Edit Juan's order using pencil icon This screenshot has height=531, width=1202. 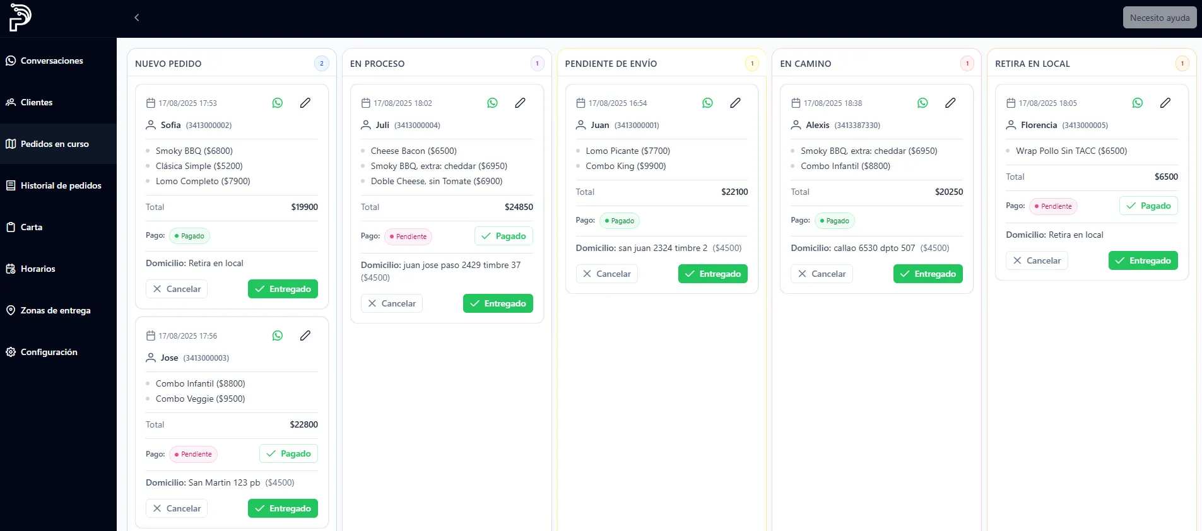coord(735,103)
